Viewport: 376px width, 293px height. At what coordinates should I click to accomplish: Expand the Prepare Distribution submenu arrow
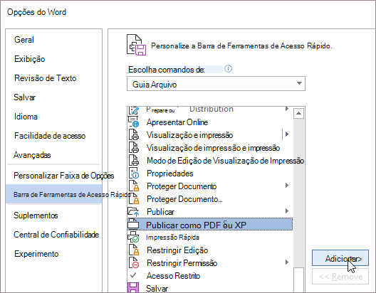pos(287,109)
